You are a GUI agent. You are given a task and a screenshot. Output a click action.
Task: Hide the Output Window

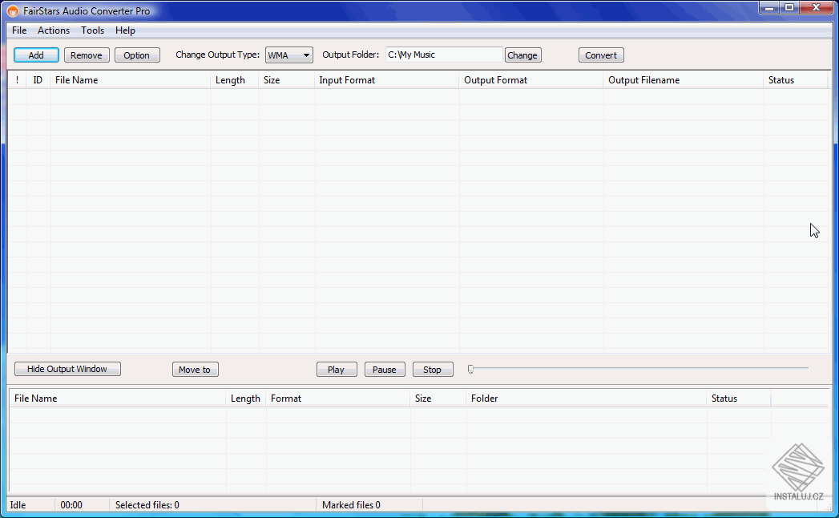67,369
